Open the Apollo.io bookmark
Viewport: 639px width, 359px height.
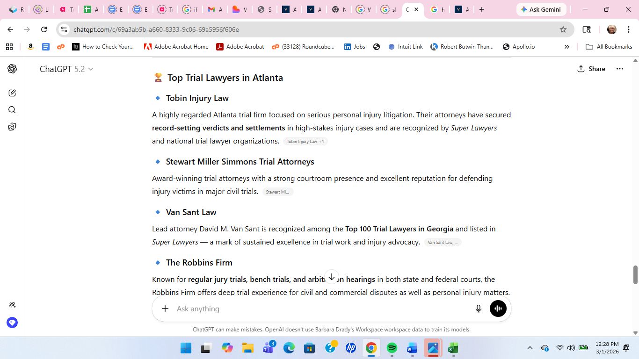point(518,47)
